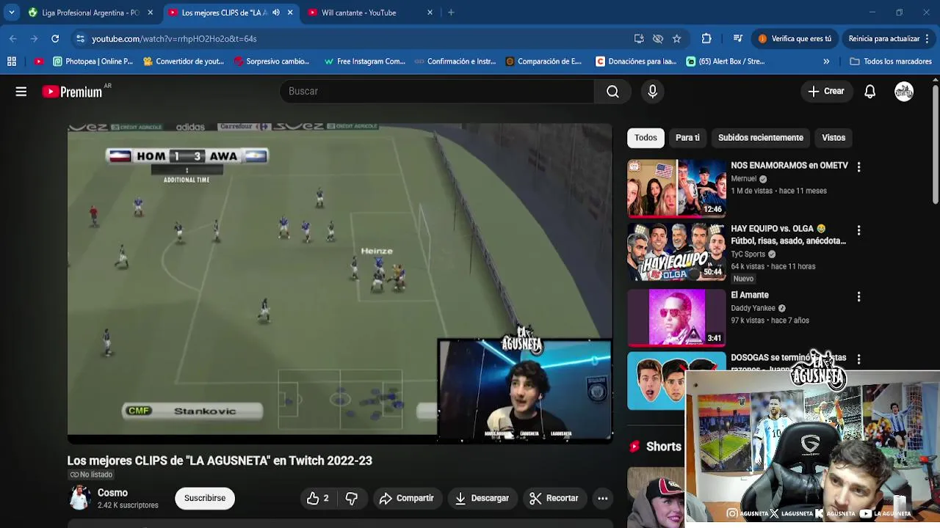
Task: Open options for El Amante video
Action: 858,297
